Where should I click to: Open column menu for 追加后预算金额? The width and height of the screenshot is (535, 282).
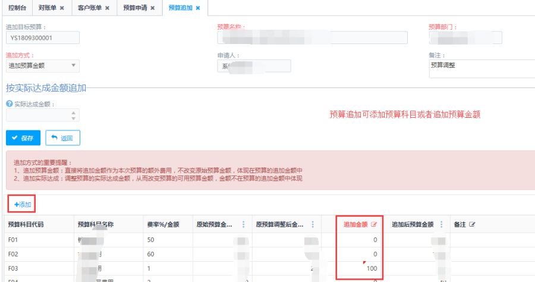441,224
